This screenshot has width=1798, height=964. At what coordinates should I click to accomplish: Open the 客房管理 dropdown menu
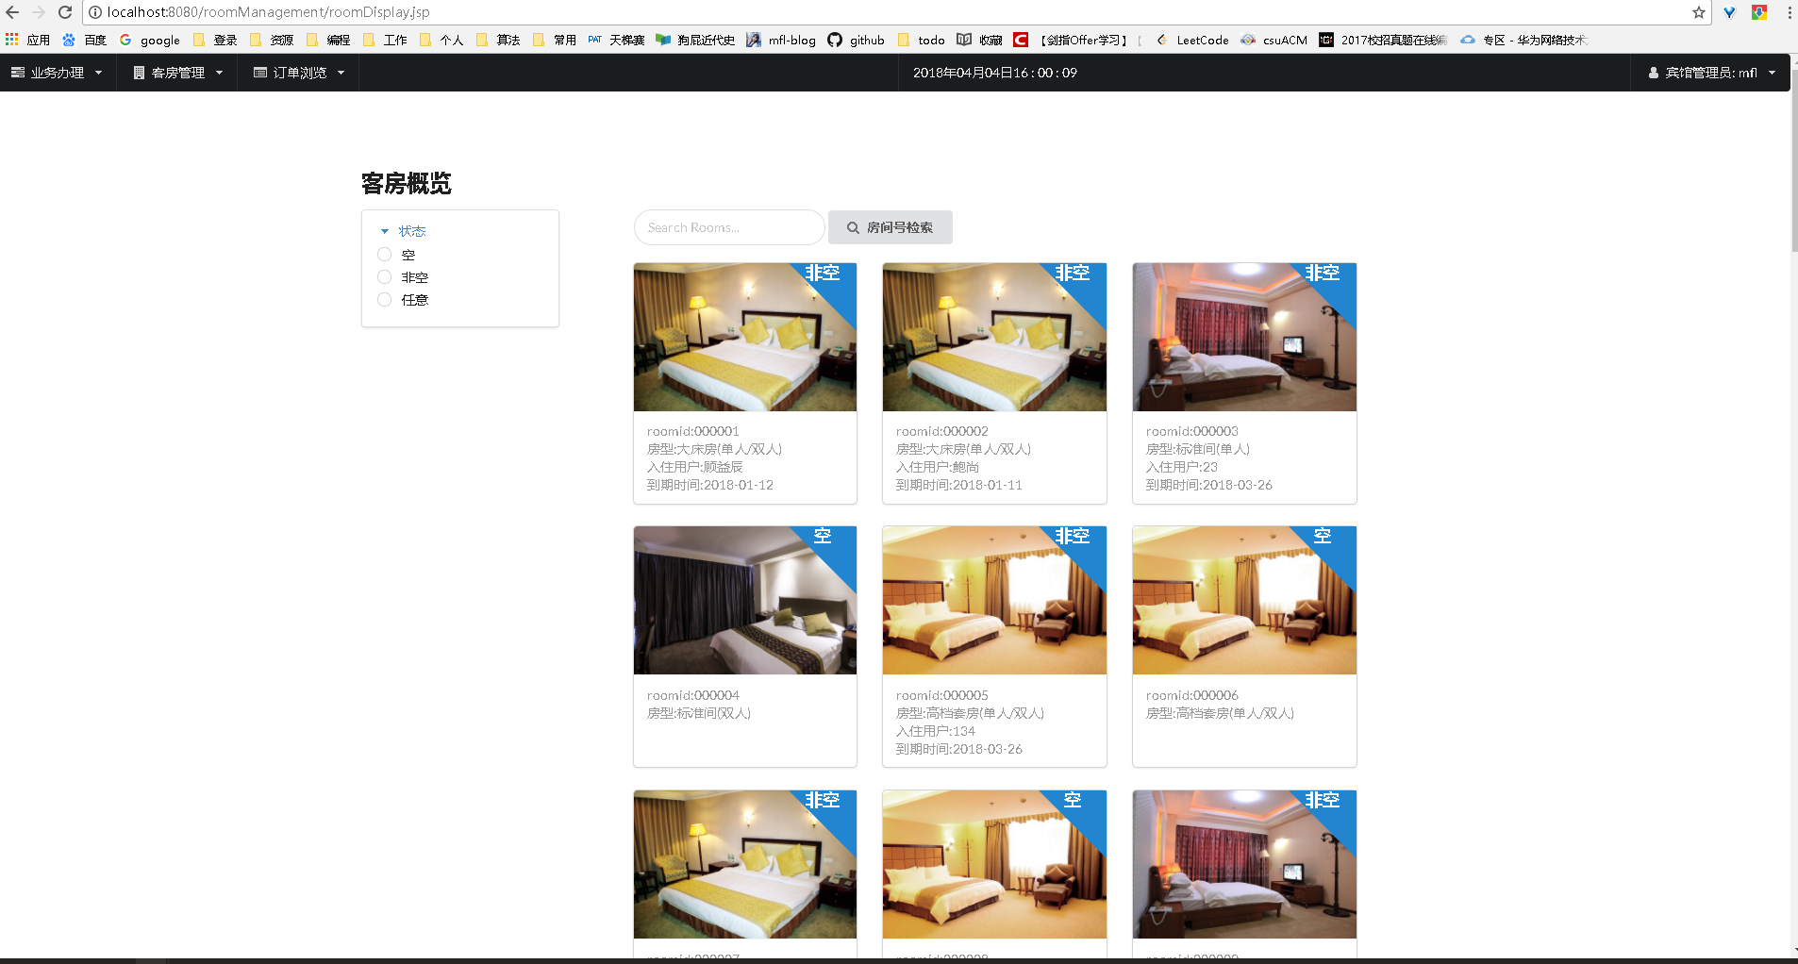pyautogui.click(x=178, y=73)
